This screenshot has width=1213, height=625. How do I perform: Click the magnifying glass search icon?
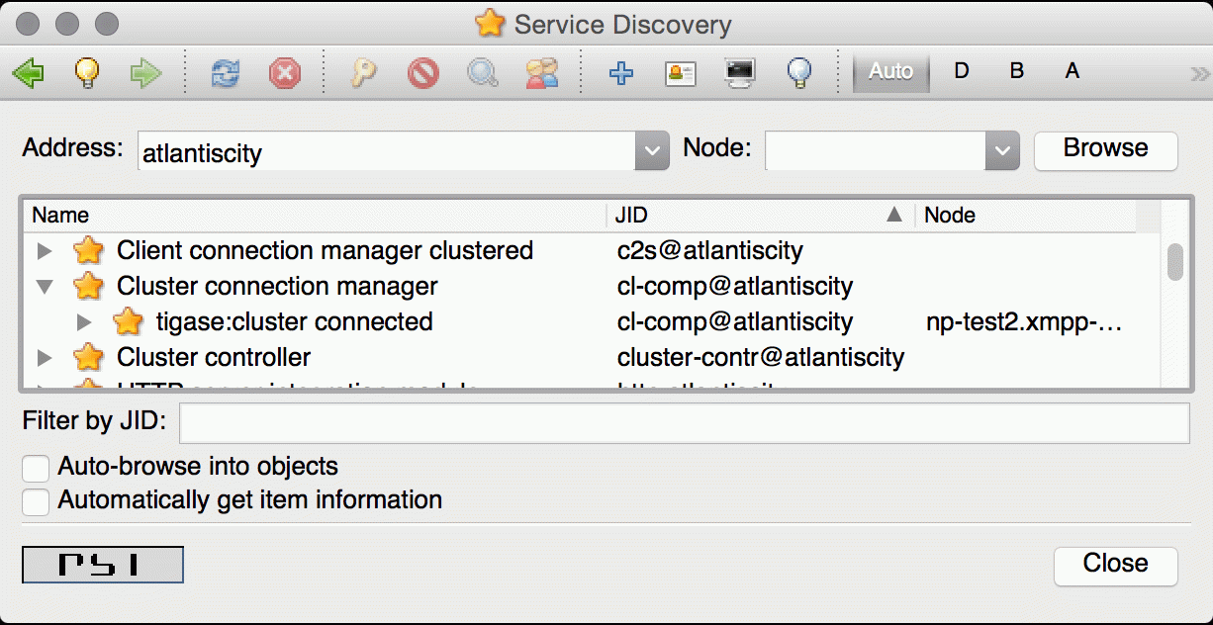click(x=483, y=72)
